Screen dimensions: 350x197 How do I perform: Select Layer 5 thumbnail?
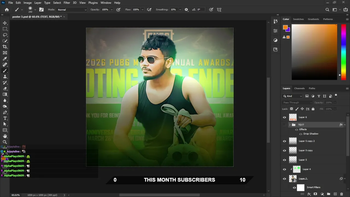coord(293,160)
